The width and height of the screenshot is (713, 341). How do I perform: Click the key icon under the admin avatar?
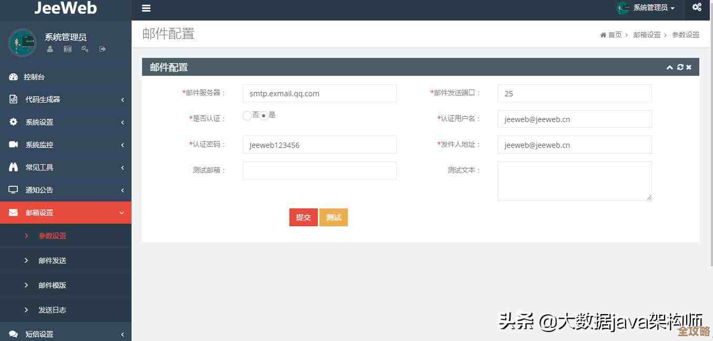(85, 49)
